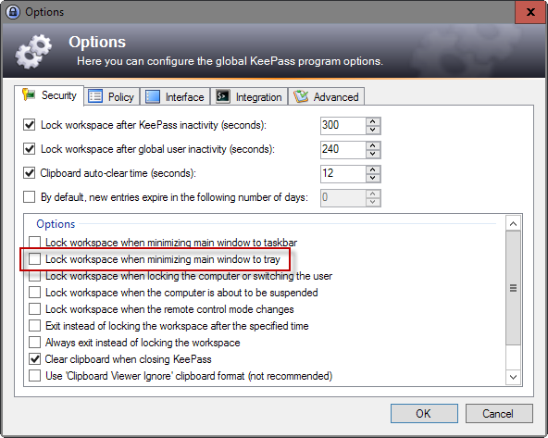Enable lock when minimizing to taskbar
This screenshot has height=438, width=548.
pyautogui.click(x=34, y=243)
